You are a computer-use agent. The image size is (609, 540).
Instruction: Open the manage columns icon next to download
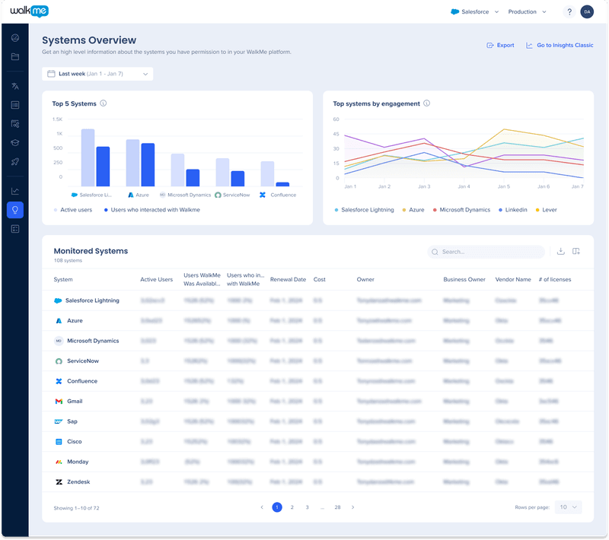point(577,251)
